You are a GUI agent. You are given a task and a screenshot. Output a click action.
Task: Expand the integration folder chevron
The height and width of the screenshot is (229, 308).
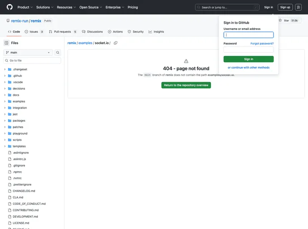pyautogui.click(x=5, y=108)
